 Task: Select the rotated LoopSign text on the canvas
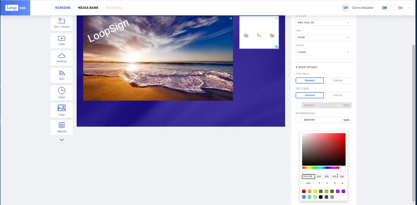click(x=108, y=31)
